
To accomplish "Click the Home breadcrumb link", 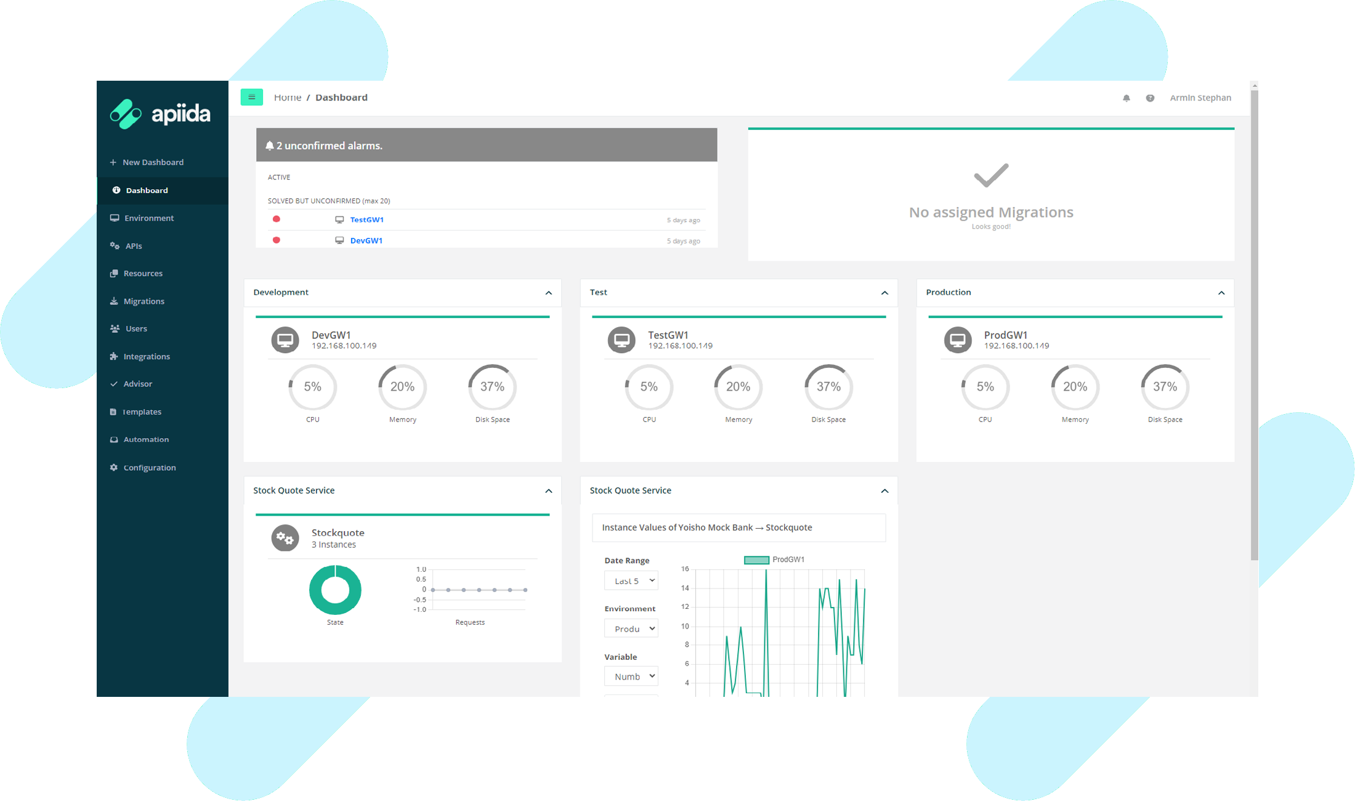I will [x=287, y=97].
